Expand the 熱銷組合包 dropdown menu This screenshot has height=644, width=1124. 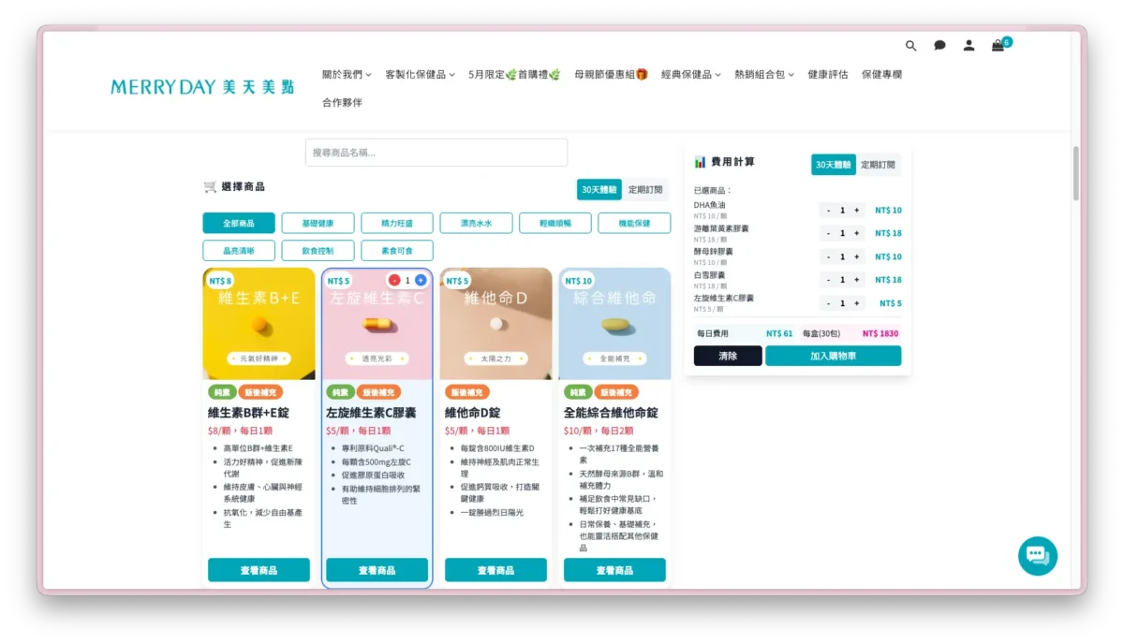pyautogui.click(x=764, y=74)
